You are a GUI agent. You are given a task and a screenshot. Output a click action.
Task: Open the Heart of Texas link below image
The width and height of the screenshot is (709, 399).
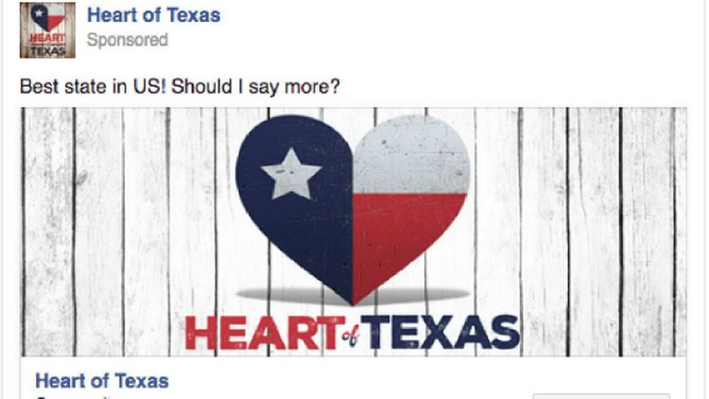[x=102, y=381]
